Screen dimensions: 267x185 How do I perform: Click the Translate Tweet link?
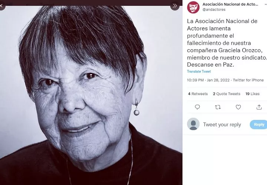[199, 71]
